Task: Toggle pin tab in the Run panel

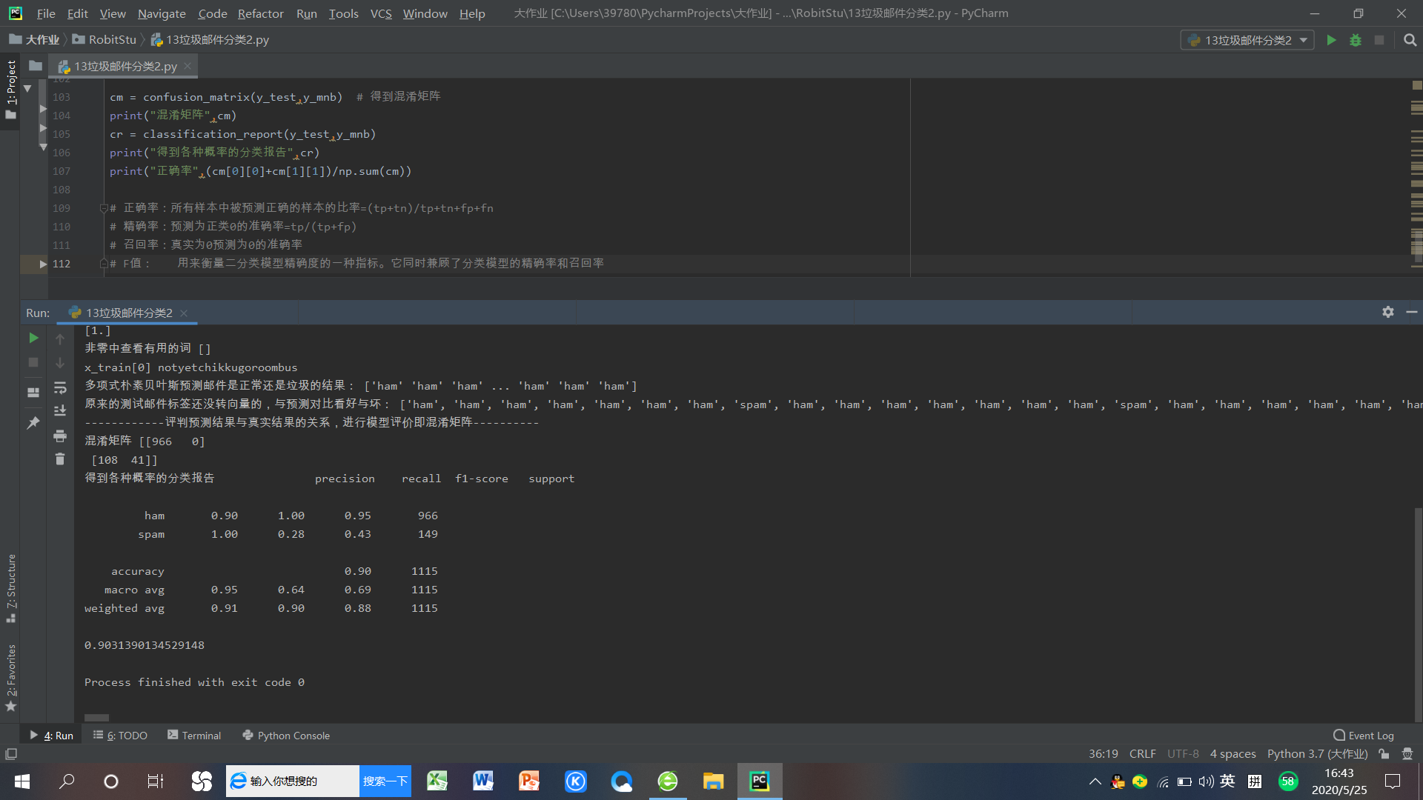Action: 33,423
